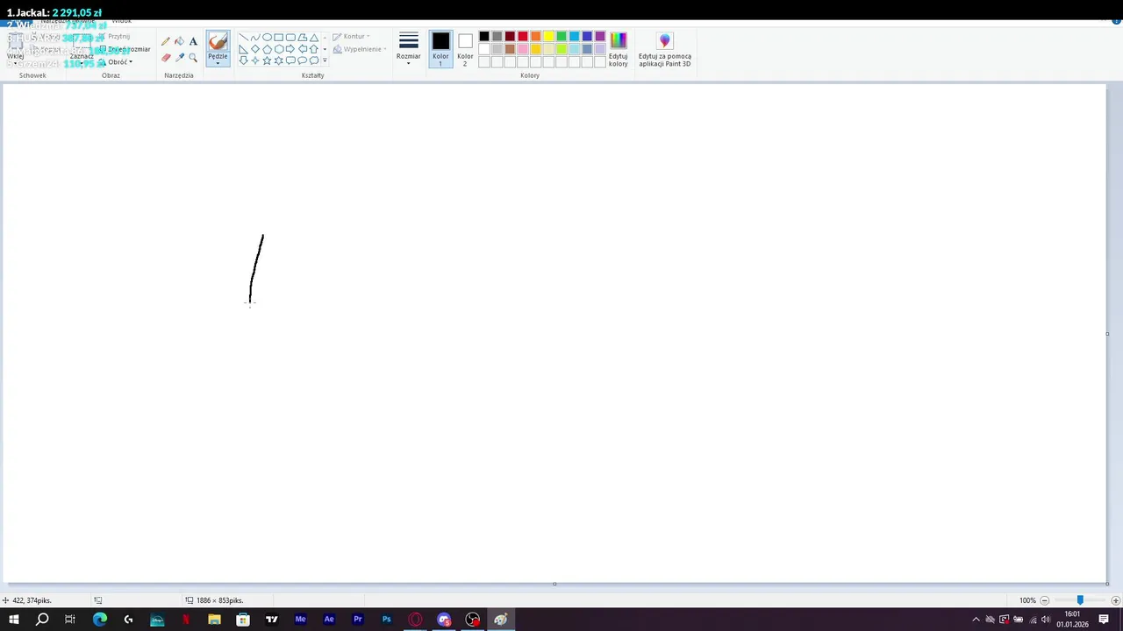Click the Wklej paste button
Image resolution: width=1123 pixels, height=631 pixels.
15,49
